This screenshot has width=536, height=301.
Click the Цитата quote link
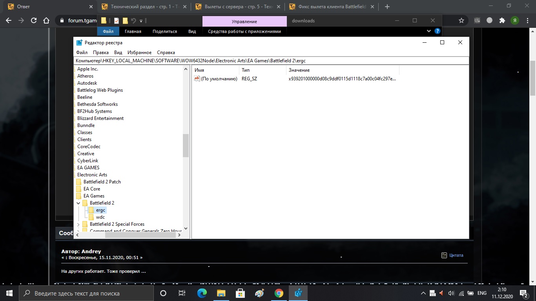click(x=456, y=255)
